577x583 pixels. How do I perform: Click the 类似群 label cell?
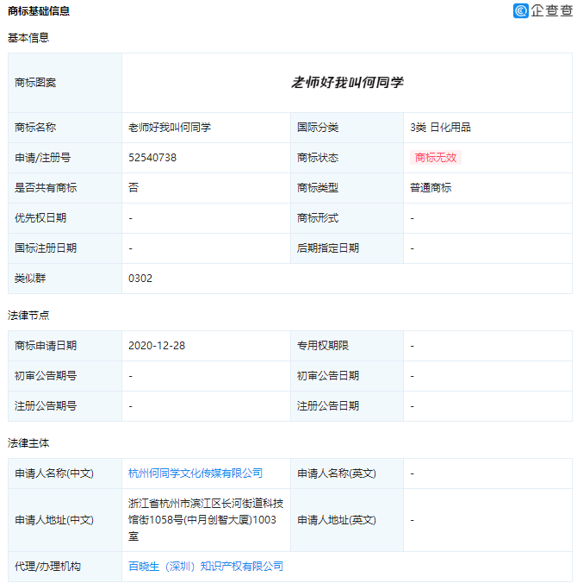65,279
